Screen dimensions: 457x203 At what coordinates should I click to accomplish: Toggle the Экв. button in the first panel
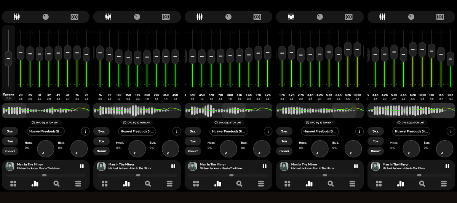(x=10, y=131)
